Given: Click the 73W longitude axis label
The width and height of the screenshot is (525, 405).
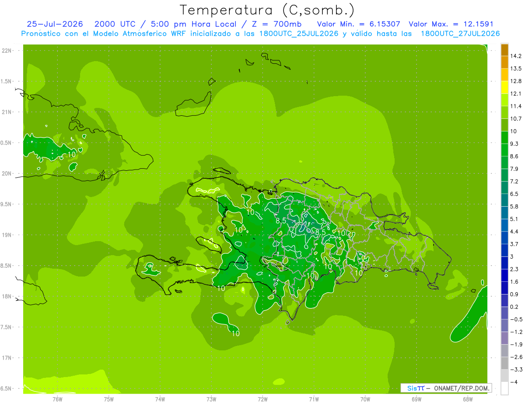Looking at the screenshot, I should 211,399.
